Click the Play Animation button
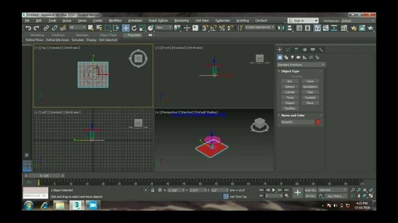The width and height of the screenshot is (398, 223). [x=274, y=190]
